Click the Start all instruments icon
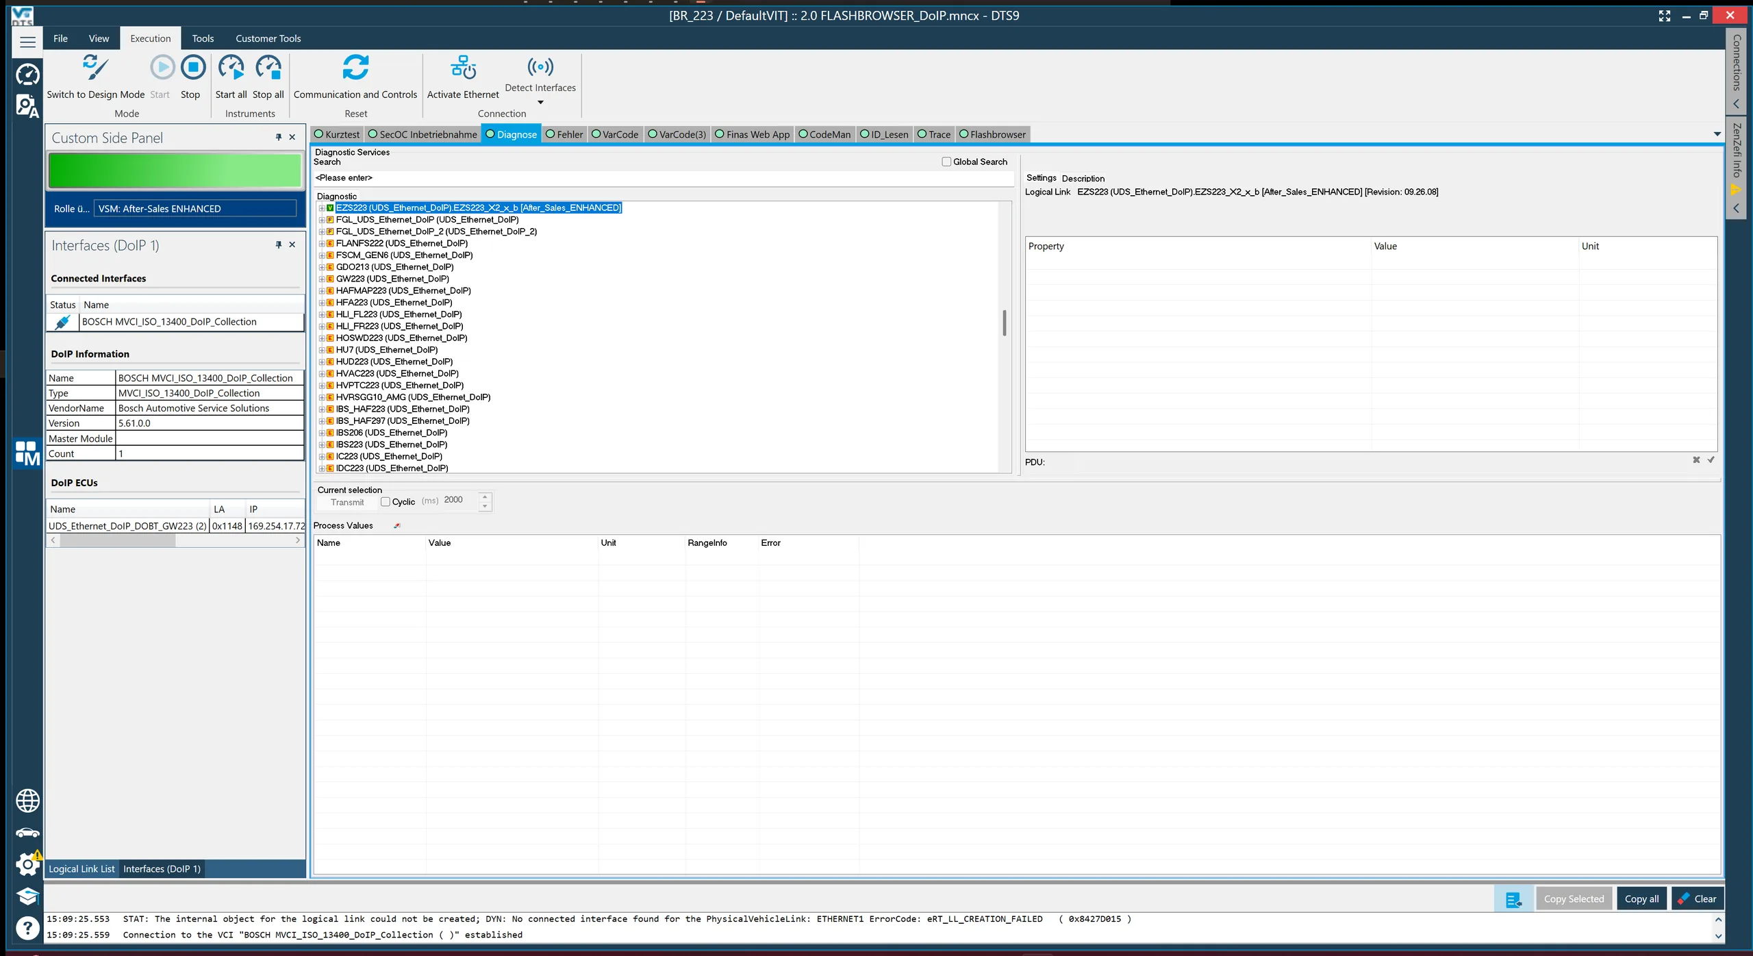1753x956 pixels. pyautogui.click(x=231, y=67)
